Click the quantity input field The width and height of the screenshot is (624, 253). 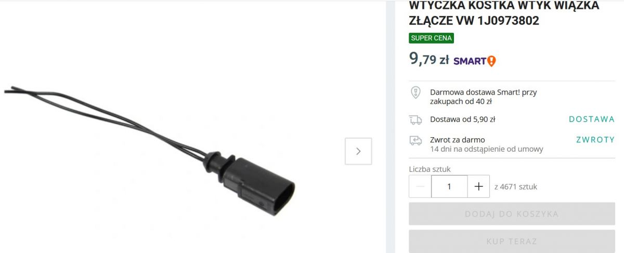449,187
